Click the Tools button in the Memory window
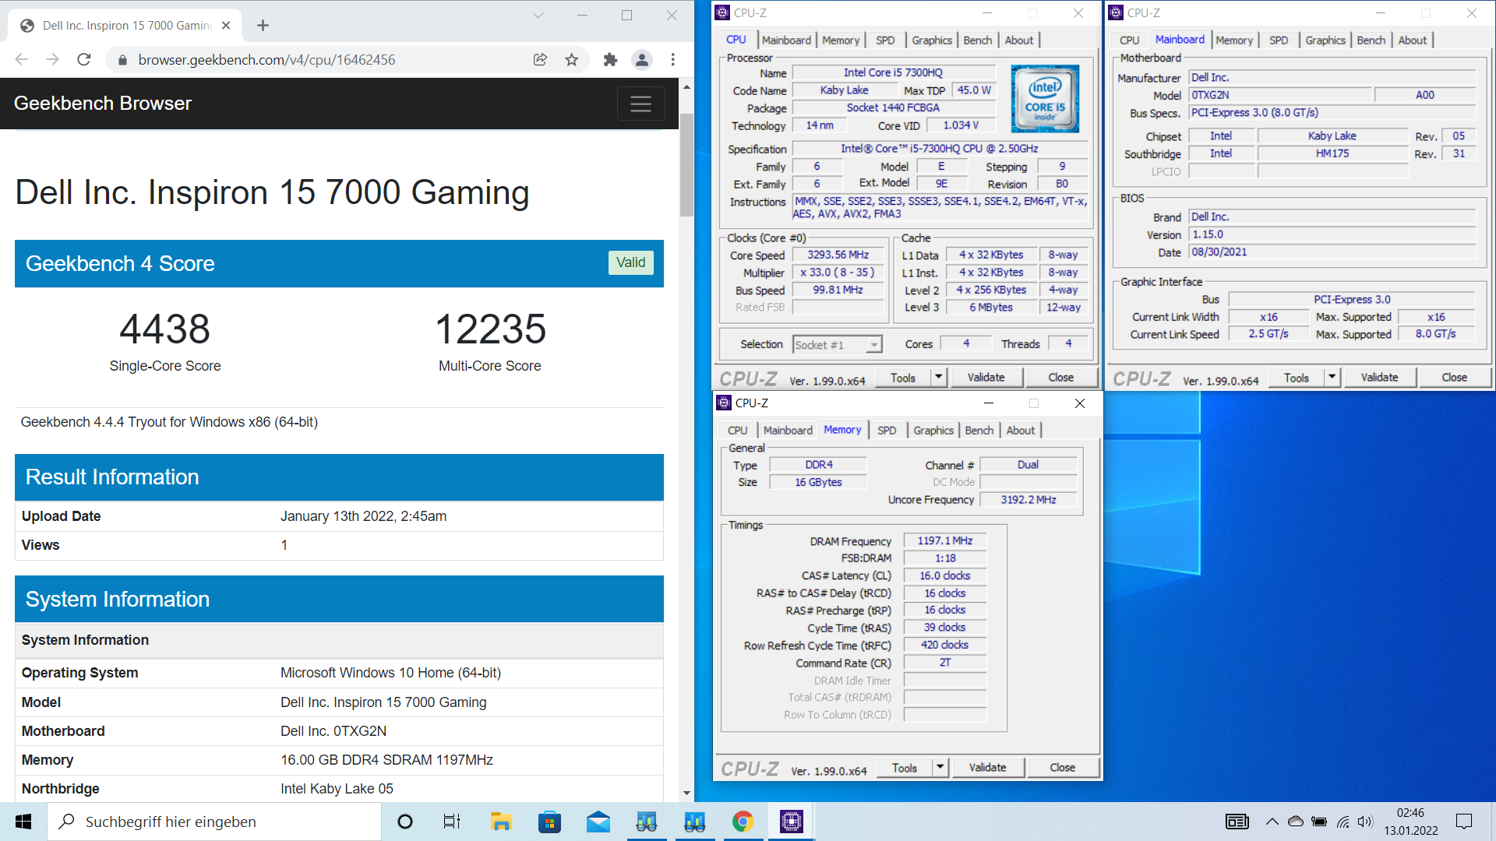The height and width of the screenshot is (841, 1496). click(x=904, y=768)
